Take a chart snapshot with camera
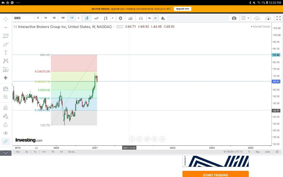283x177 pixels. pyautogui.click(x=234, y=18)
